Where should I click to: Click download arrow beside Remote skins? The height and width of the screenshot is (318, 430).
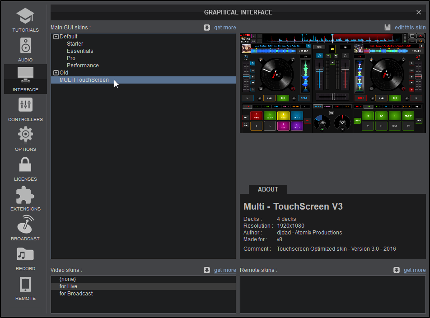click(397, 270)
